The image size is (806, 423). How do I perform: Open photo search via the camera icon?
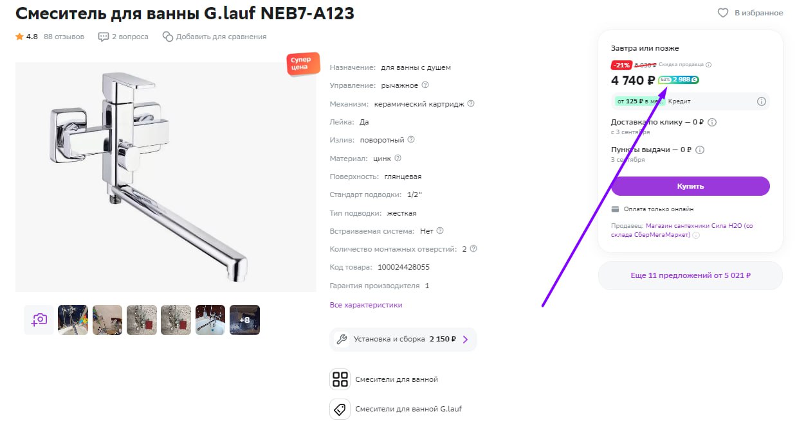point(39,319)
